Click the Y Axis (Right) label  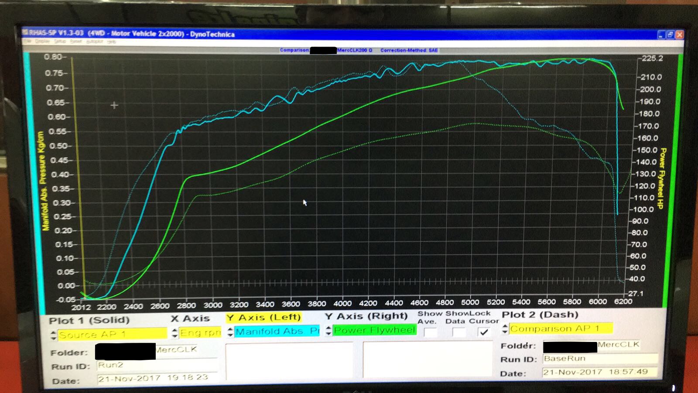(x=366, y=316)
